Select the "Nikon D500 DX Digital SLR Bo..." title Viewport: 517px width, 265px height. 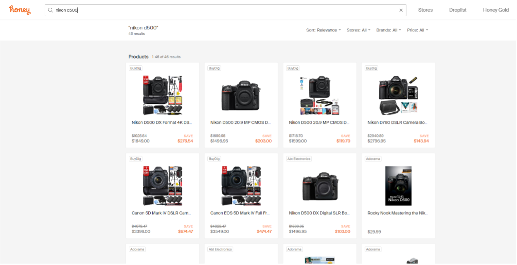[319, 213]
